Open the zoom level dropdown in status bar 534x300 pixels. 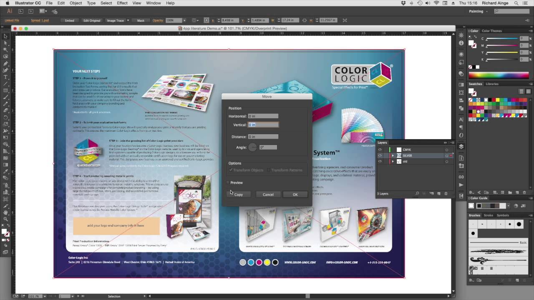[x=44, y=296]
